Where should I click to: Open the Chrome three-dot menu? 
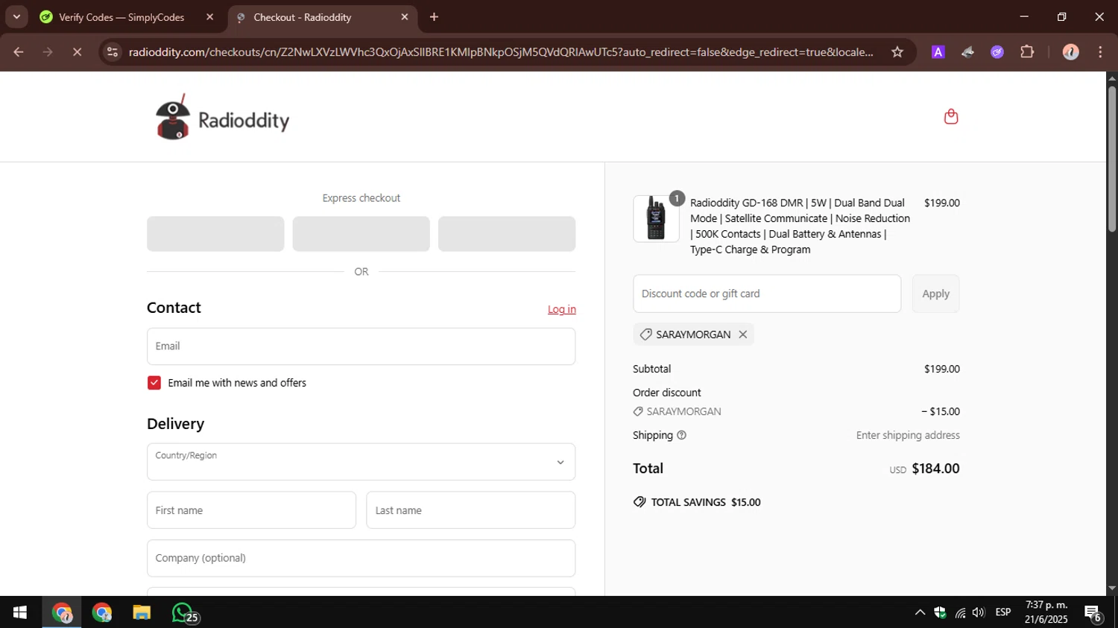click(1100, 52)
